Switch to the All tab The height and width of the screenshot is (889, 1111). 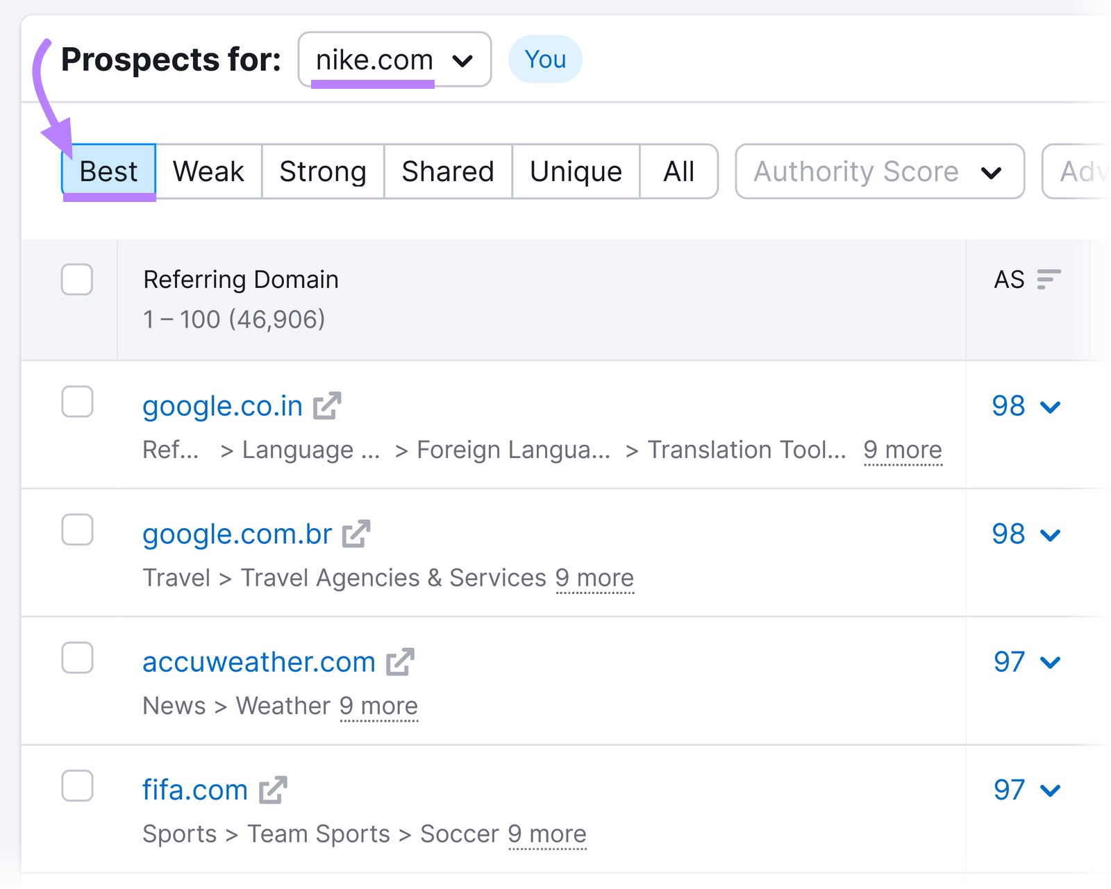click(x=678, y=171)
